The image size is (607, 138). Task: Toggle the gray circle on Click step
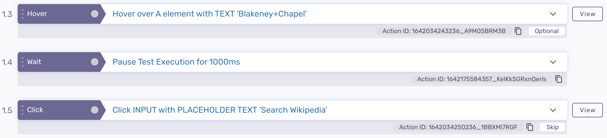pyautogui.click(x=95, y=110)
